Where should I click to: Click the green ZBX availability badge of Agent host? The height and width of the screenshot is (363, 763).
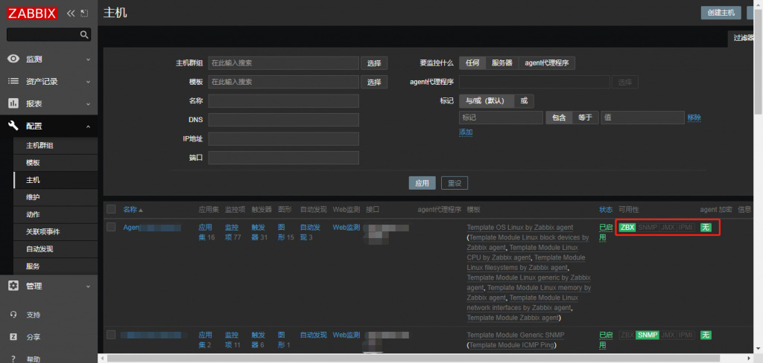[627, 227]
